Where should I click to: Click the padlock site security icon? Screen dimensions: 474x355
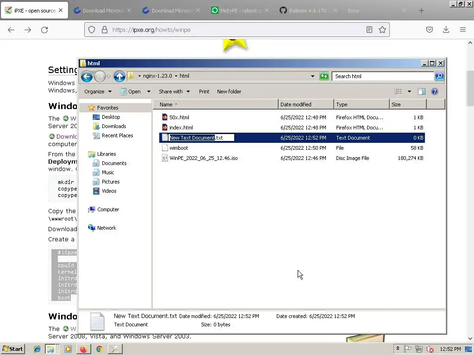105,30
